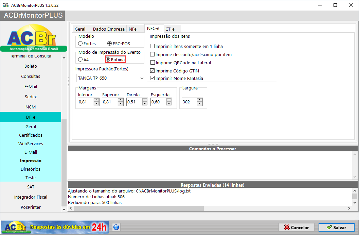Click the Cancelar button

point(297,228)
